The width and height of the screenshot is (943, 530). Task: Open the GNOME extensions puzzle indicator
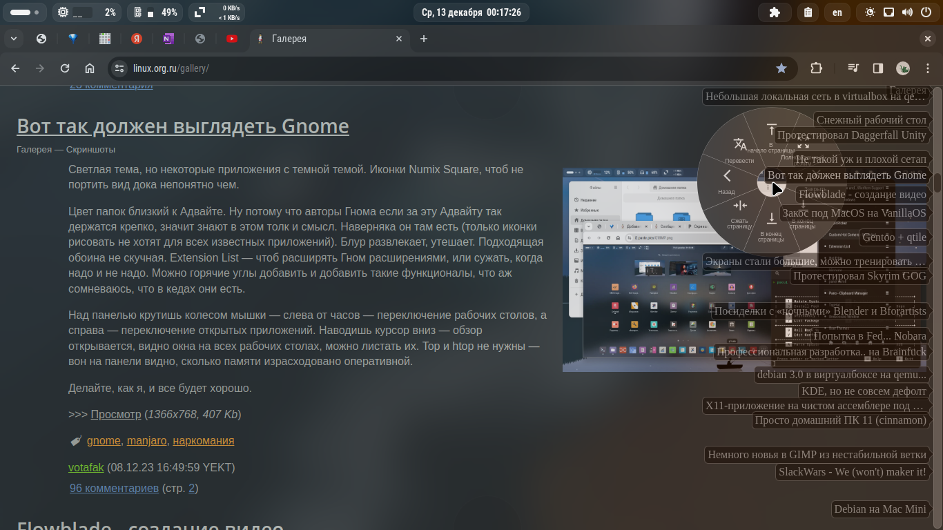click(775, 12)
